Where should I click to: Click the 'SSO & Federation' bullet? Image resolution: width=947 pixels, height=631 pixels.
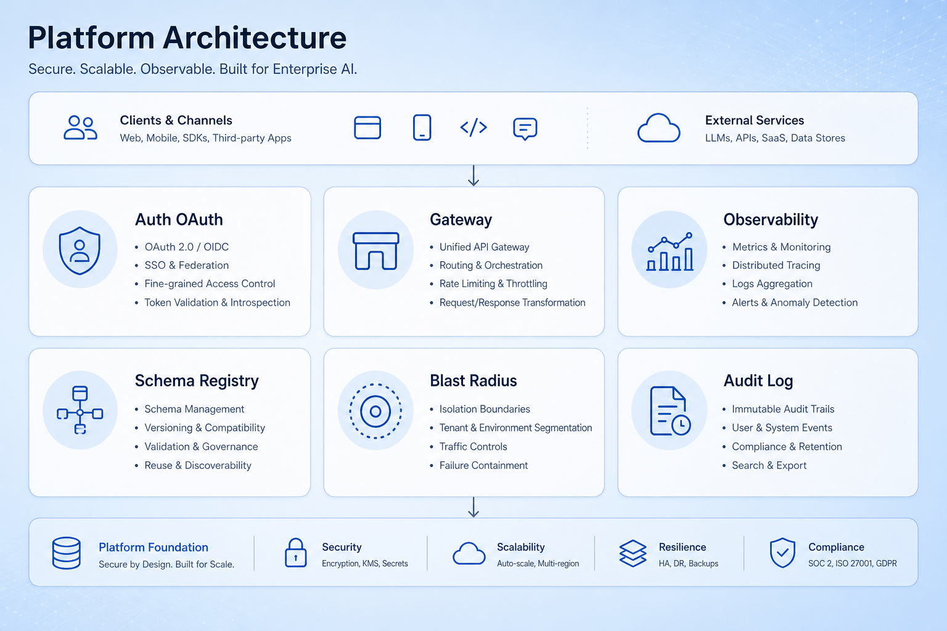click(186, 266)
